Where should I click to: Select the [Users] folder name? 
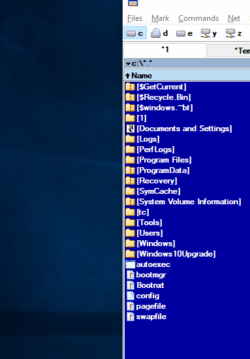[149, 233]
